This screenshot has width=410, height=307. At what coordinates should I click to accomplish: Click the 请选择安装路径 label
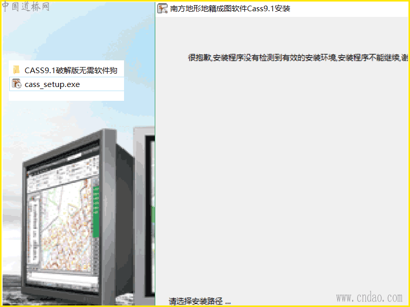pyautogui.click(x=200, y=301)
